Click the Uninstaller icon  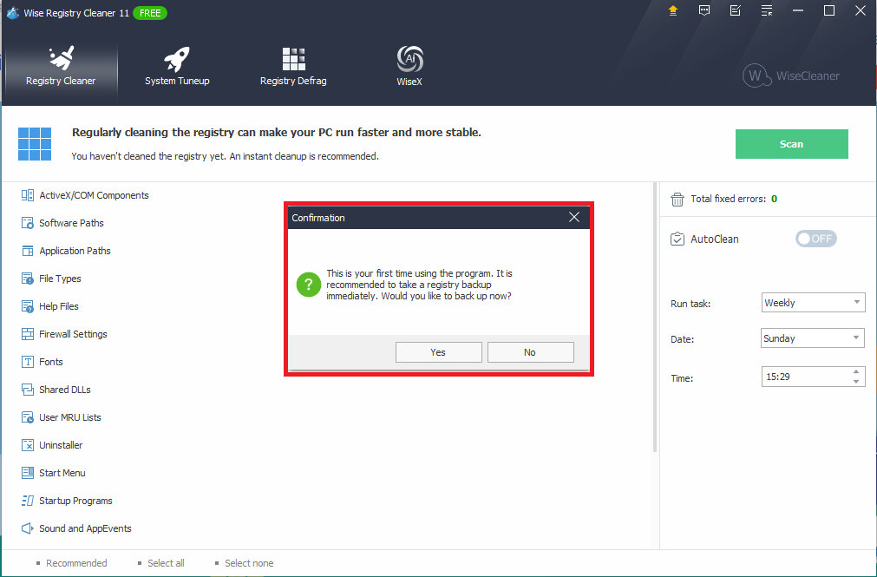28,445
